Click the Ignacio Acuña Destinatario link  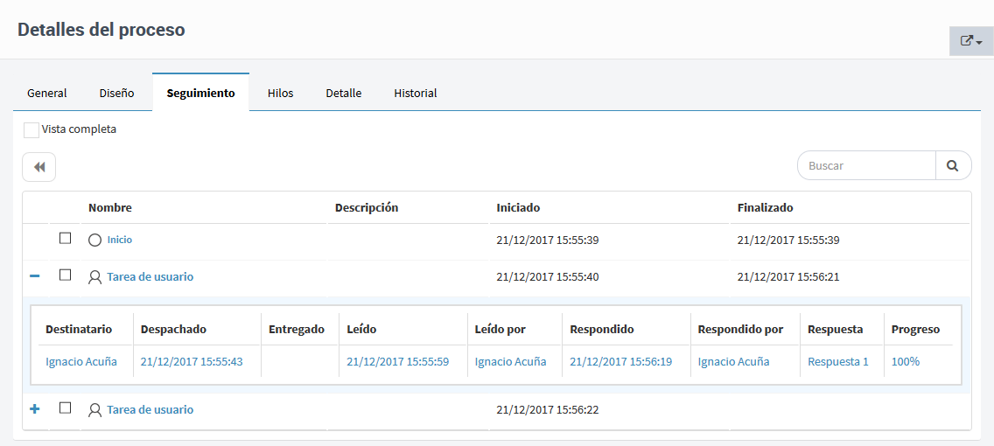[x=81, y=362]
